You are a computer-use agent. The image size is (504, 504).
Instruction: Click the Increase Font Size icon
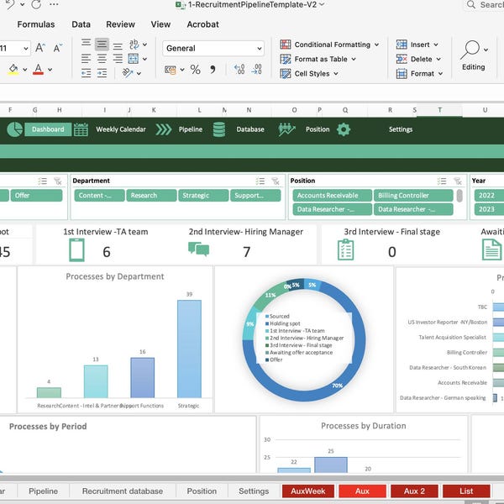click(x=39, y=48)
